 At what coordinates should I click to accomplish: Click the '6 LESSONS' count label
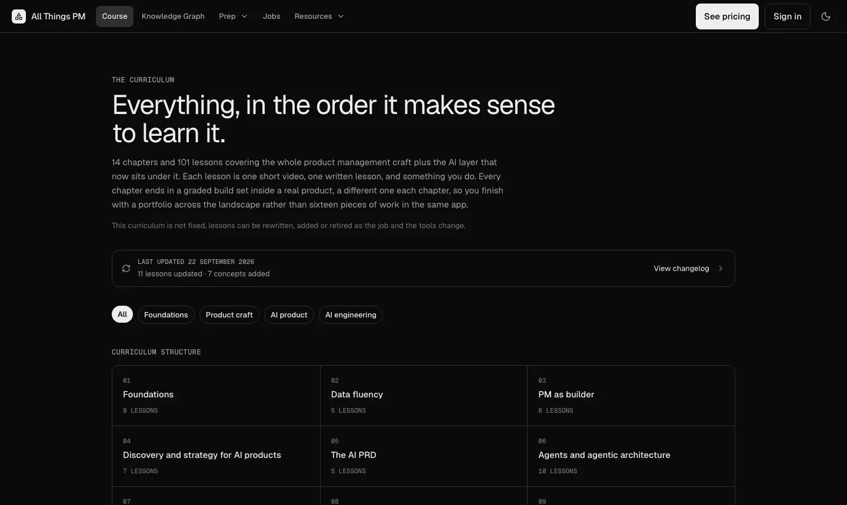click(555, 410)
